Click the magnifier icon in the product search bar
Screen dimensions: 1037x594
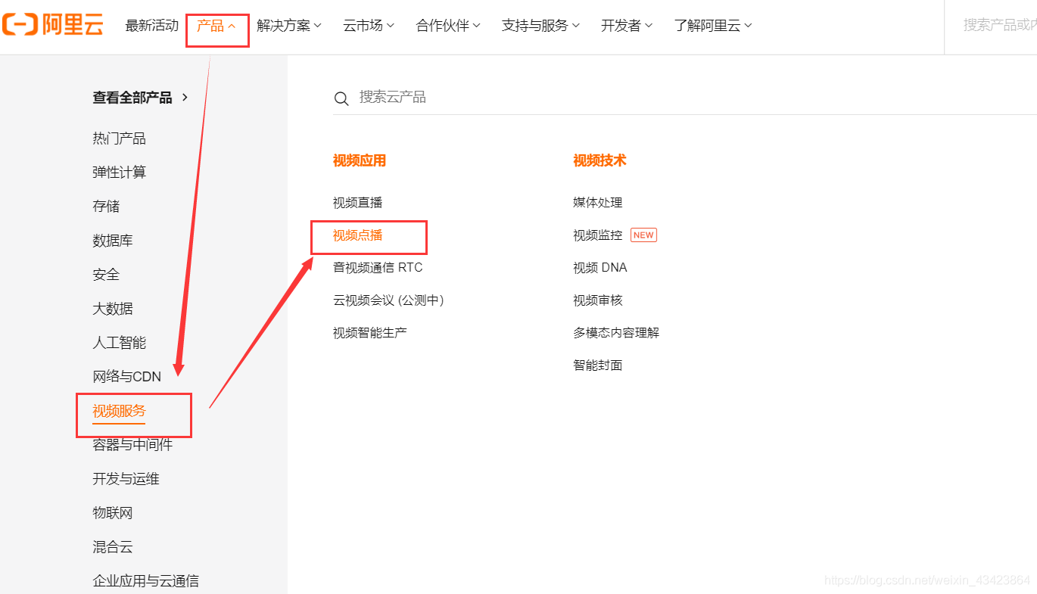point(341,98)
